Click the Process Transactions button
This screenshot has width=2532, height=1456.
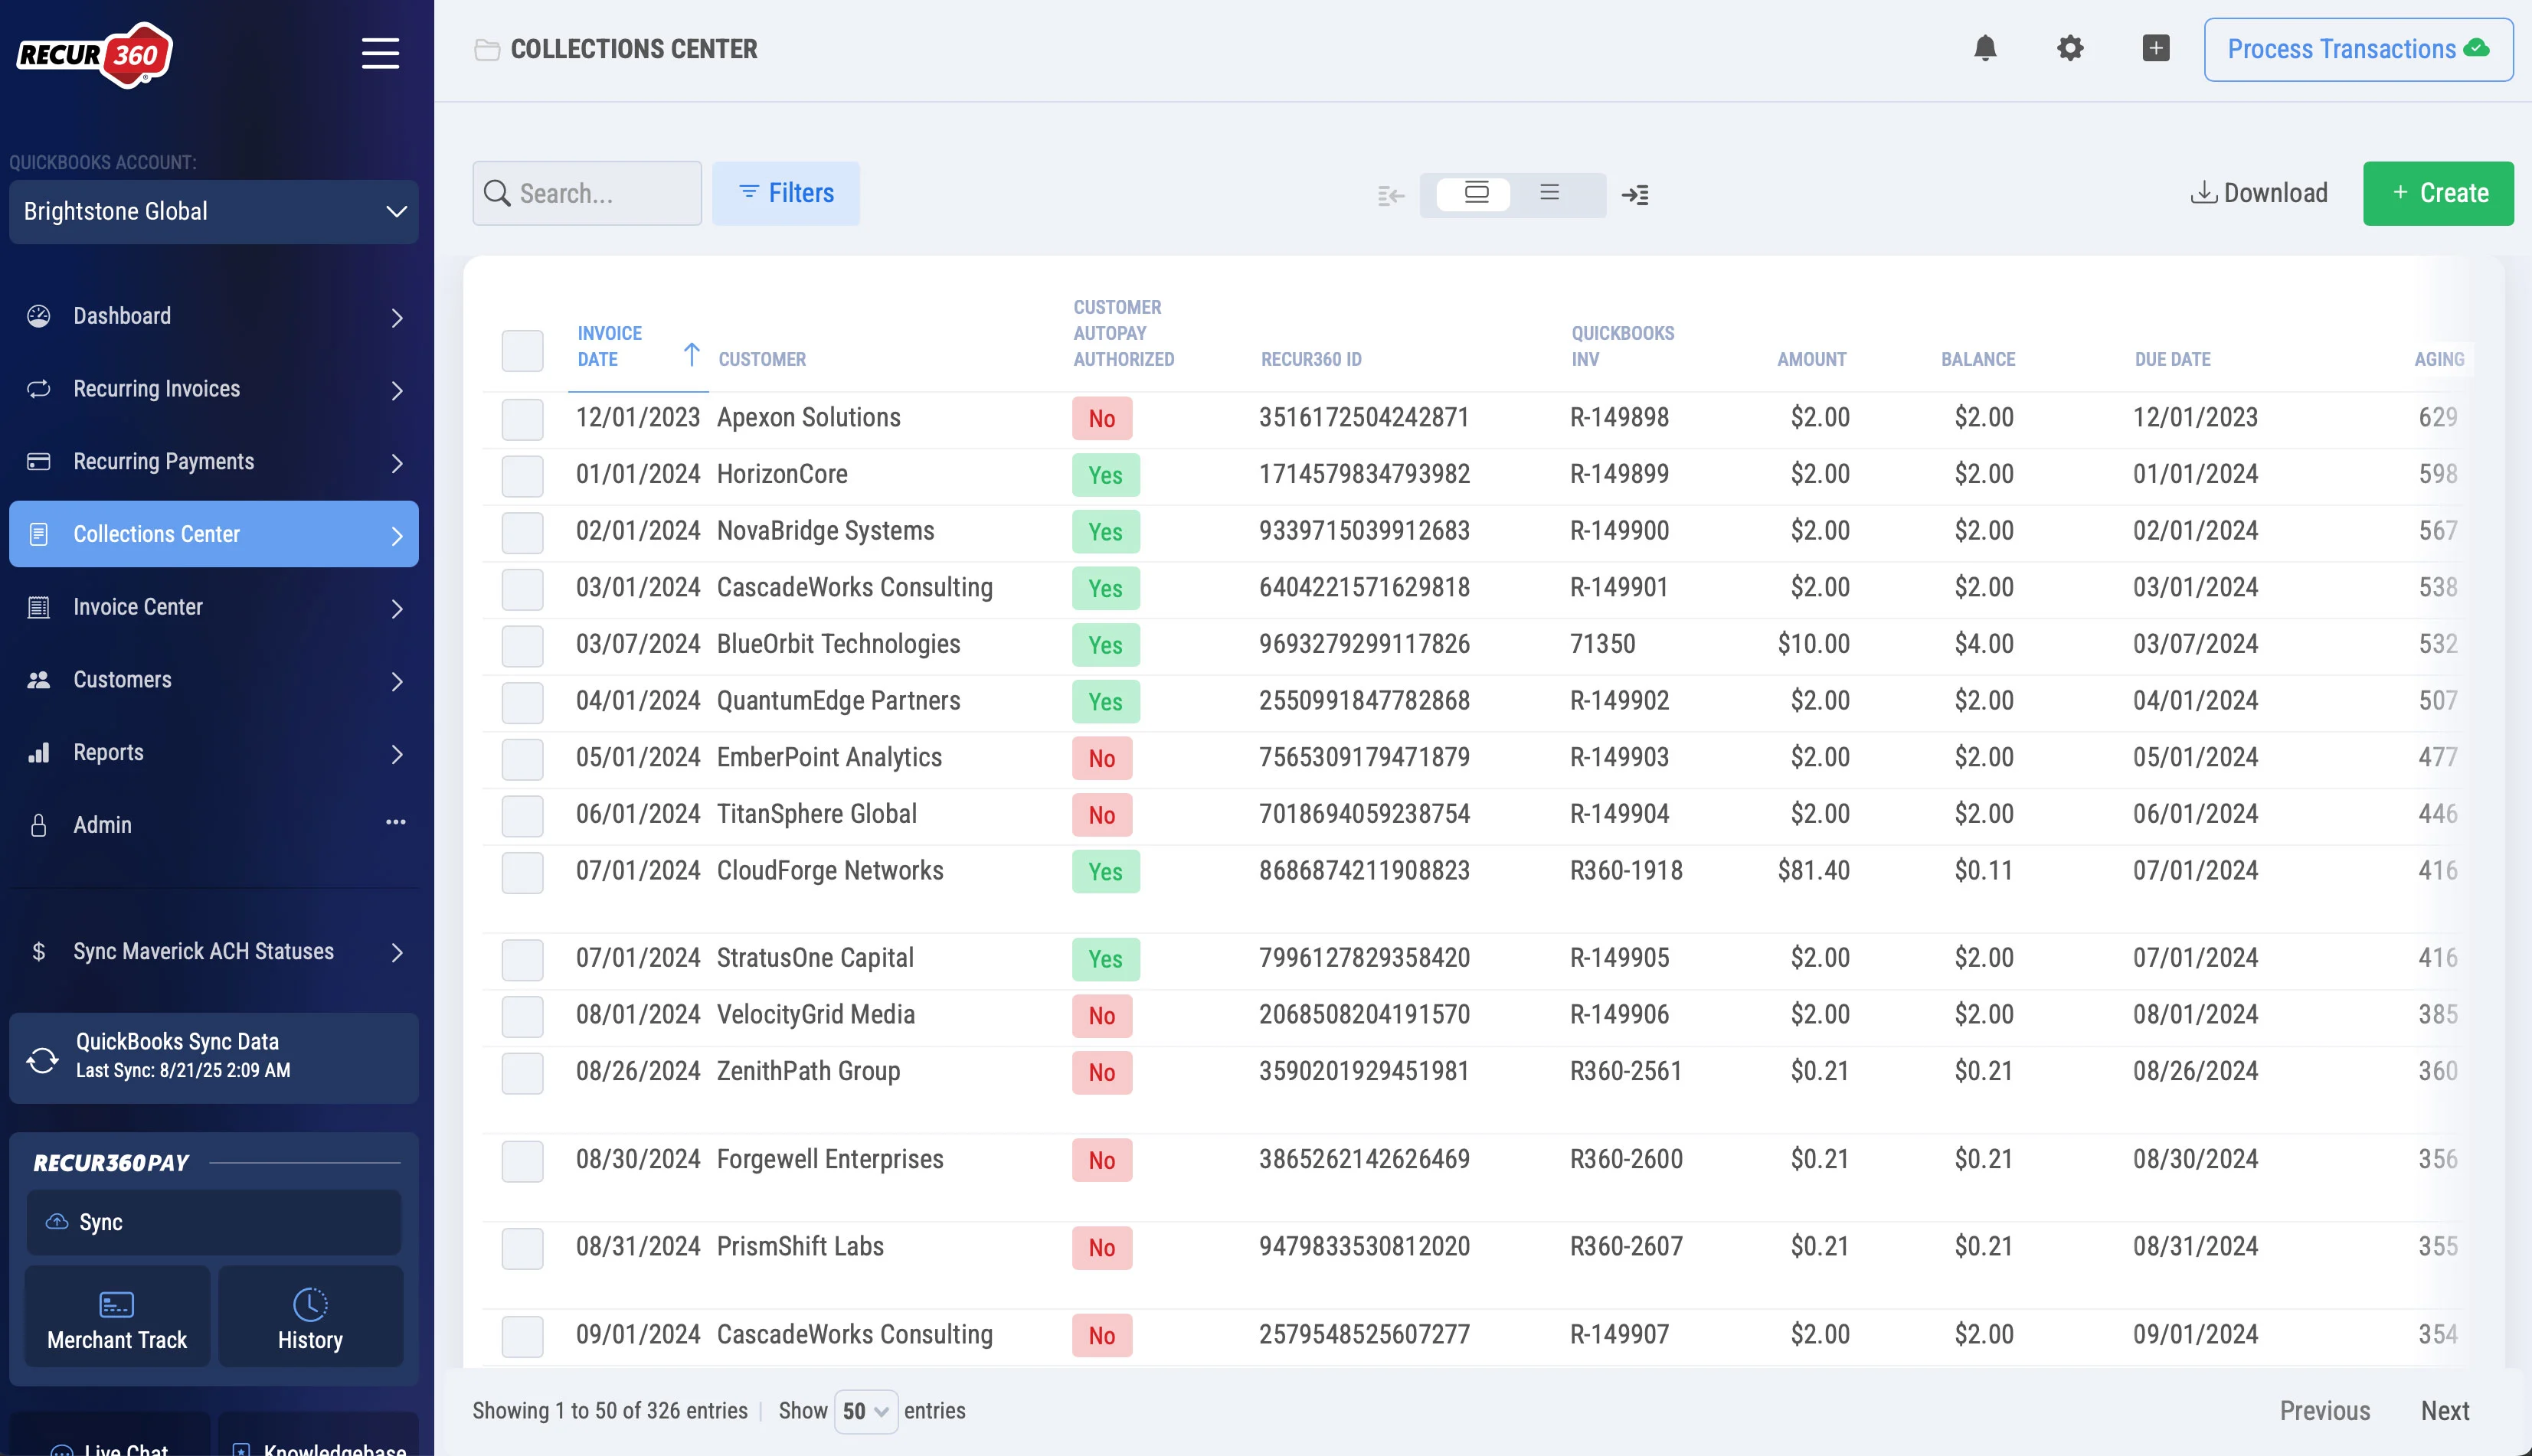tap(2357, 49)
